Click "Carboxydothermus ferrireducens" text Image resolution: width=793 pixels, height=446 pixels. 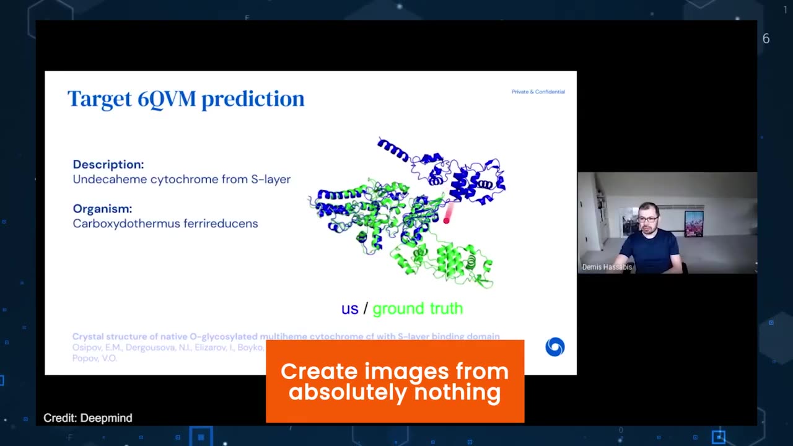pyautogui.click(x=165, y=224)
